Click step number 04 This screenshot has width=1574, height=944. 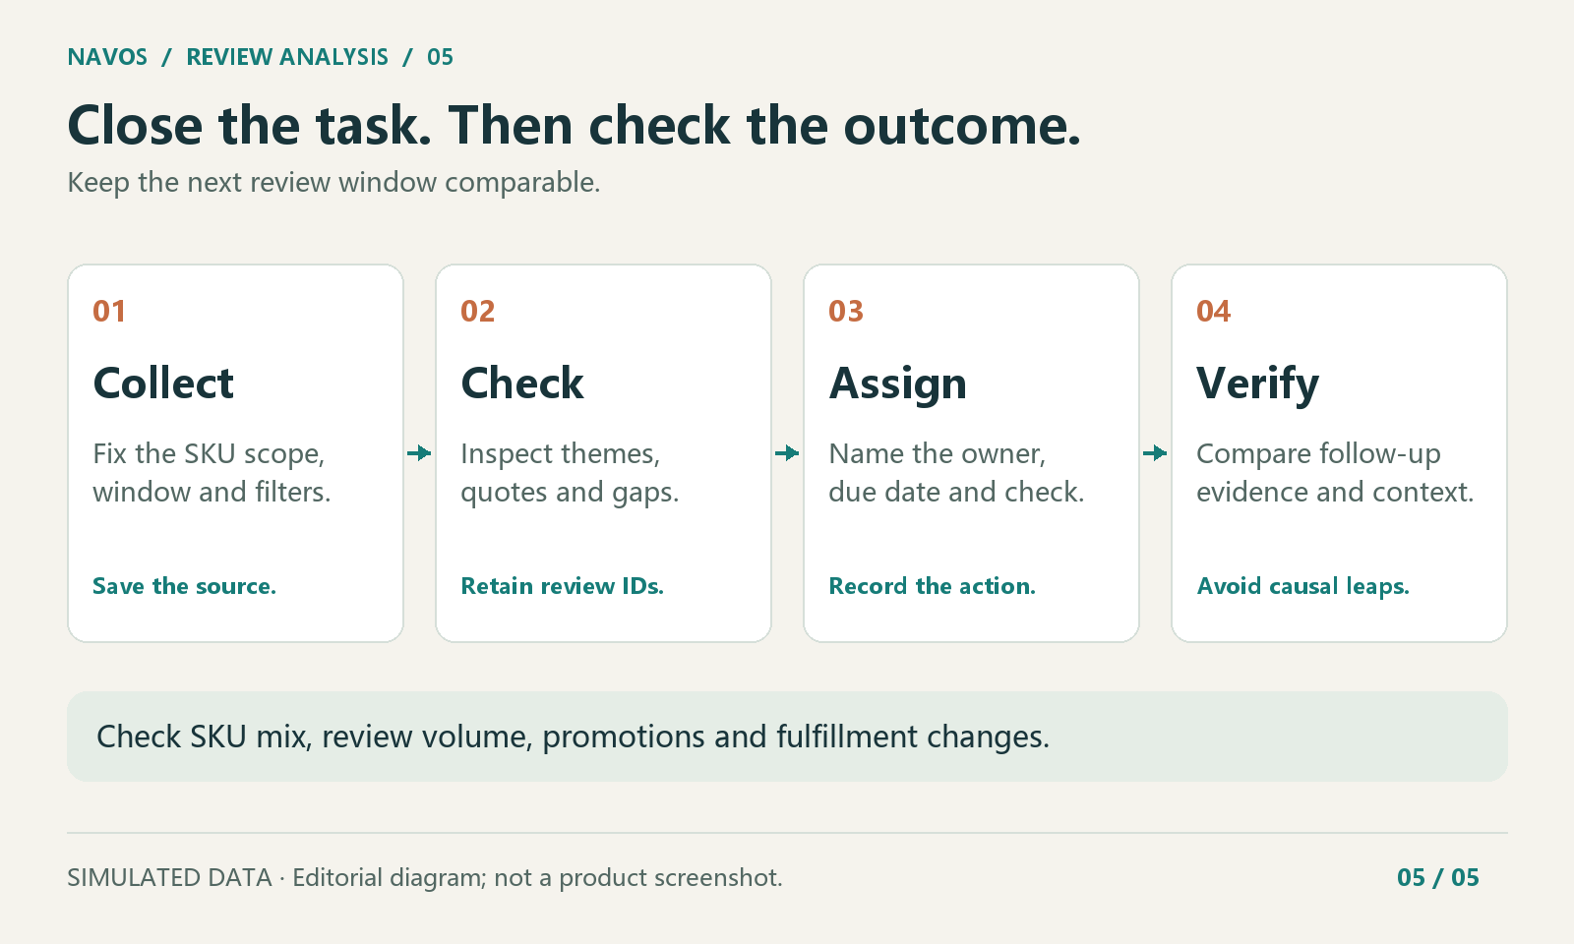[x=1214, y=312]
